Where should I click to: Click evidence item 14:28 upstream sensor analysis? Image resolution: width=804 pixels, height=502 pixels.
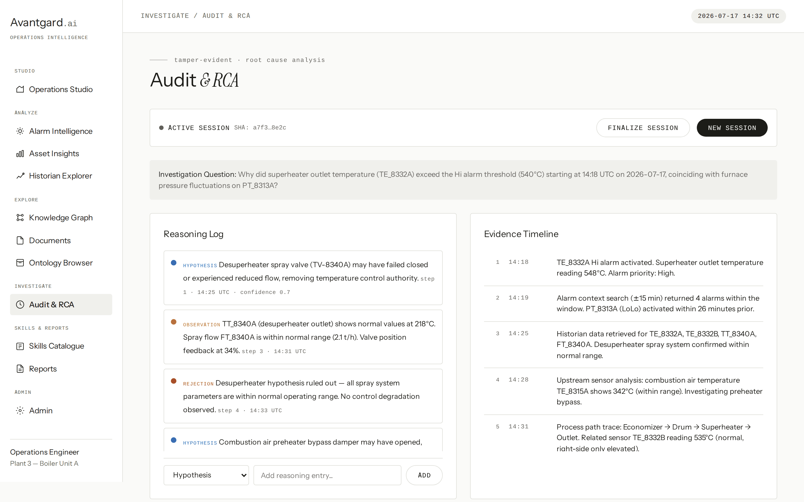point(623,391)
